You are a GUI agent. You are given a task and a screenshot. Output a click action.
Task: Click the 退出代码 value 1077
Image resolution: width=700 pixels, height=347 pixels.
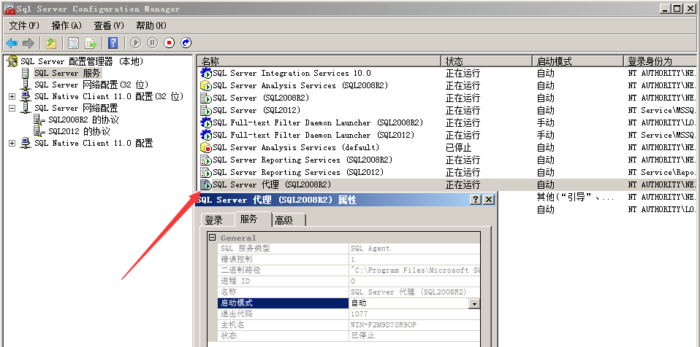tap(359, 314)
